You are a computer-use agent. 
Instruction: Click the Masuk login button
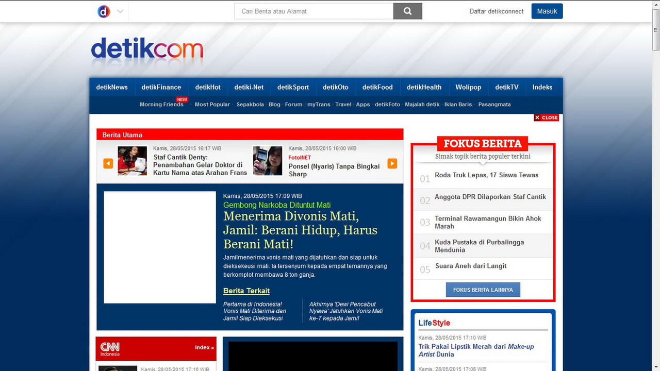click(547, 11)
